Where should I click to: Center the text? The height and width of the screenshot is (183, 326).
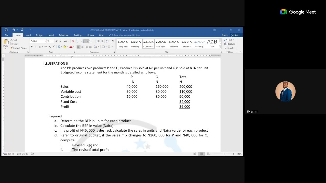click(x=82, y=47)
